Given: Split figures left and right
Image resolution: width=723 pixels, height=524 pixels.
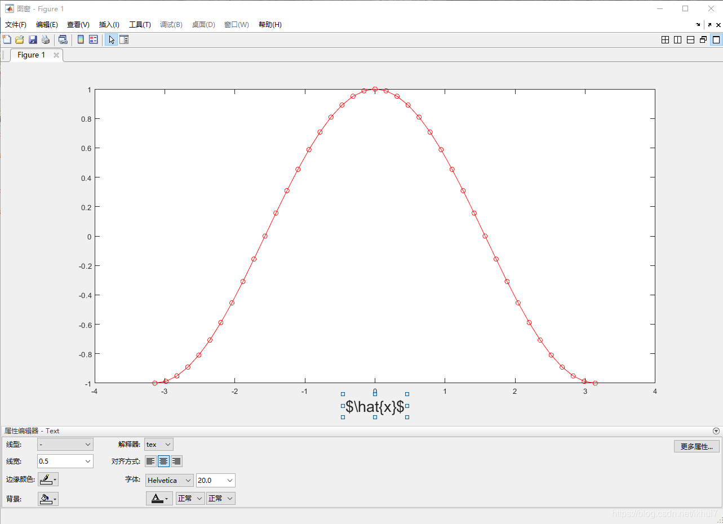Looking at the screenshot, I should (x=677, y=39).
